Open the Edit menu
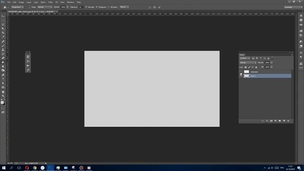Image resolution: width=304 pixels, height=171 pixels. (x=15, y=2)
